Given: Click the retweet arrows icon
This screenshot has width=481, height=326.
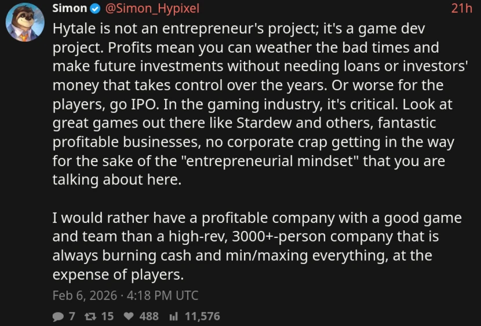Looking at the screenshot, I should tap(90, 316).
